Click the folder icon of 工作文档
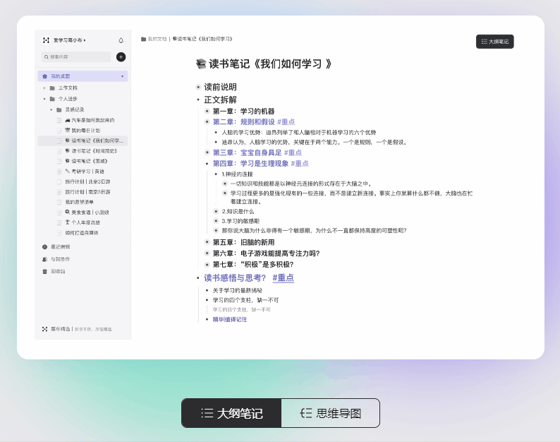 pyautogui.click(x=52, y=88)
